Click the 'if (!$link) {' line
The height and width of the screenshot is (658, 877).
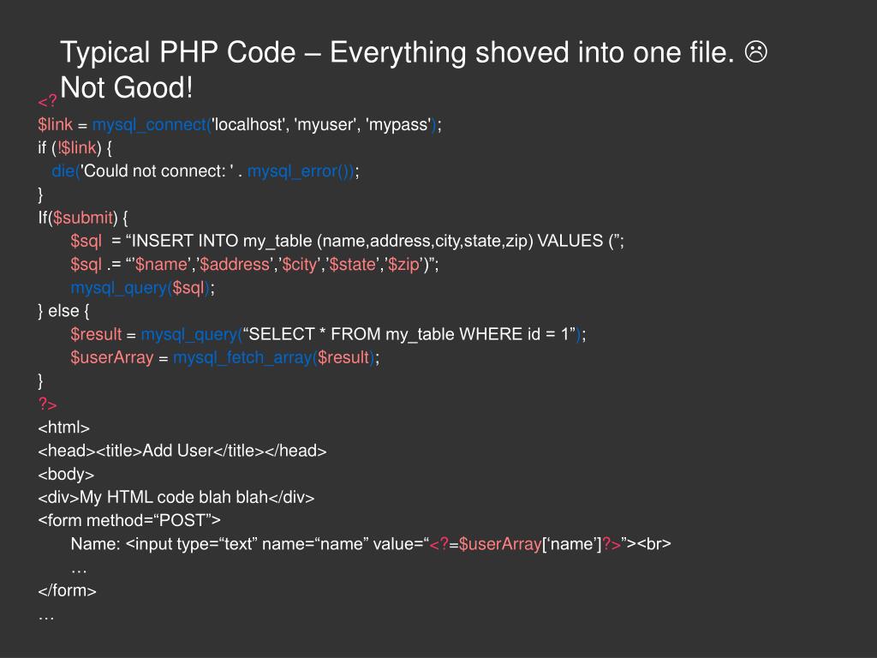click(75, 147)
